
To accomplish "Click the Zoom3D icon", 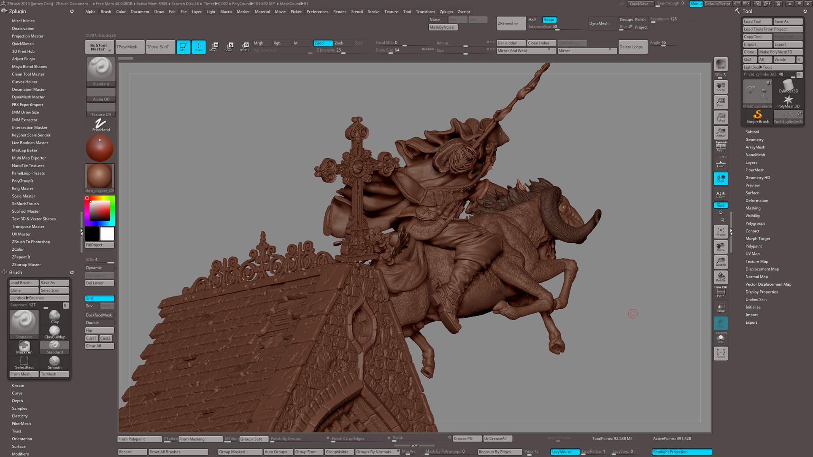I will [x=721, y=262].
